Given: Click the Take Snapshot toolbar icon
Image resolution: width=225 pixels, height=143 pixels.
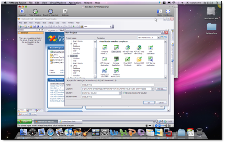Looking at the screenshot, I should (x=35, y=11).
